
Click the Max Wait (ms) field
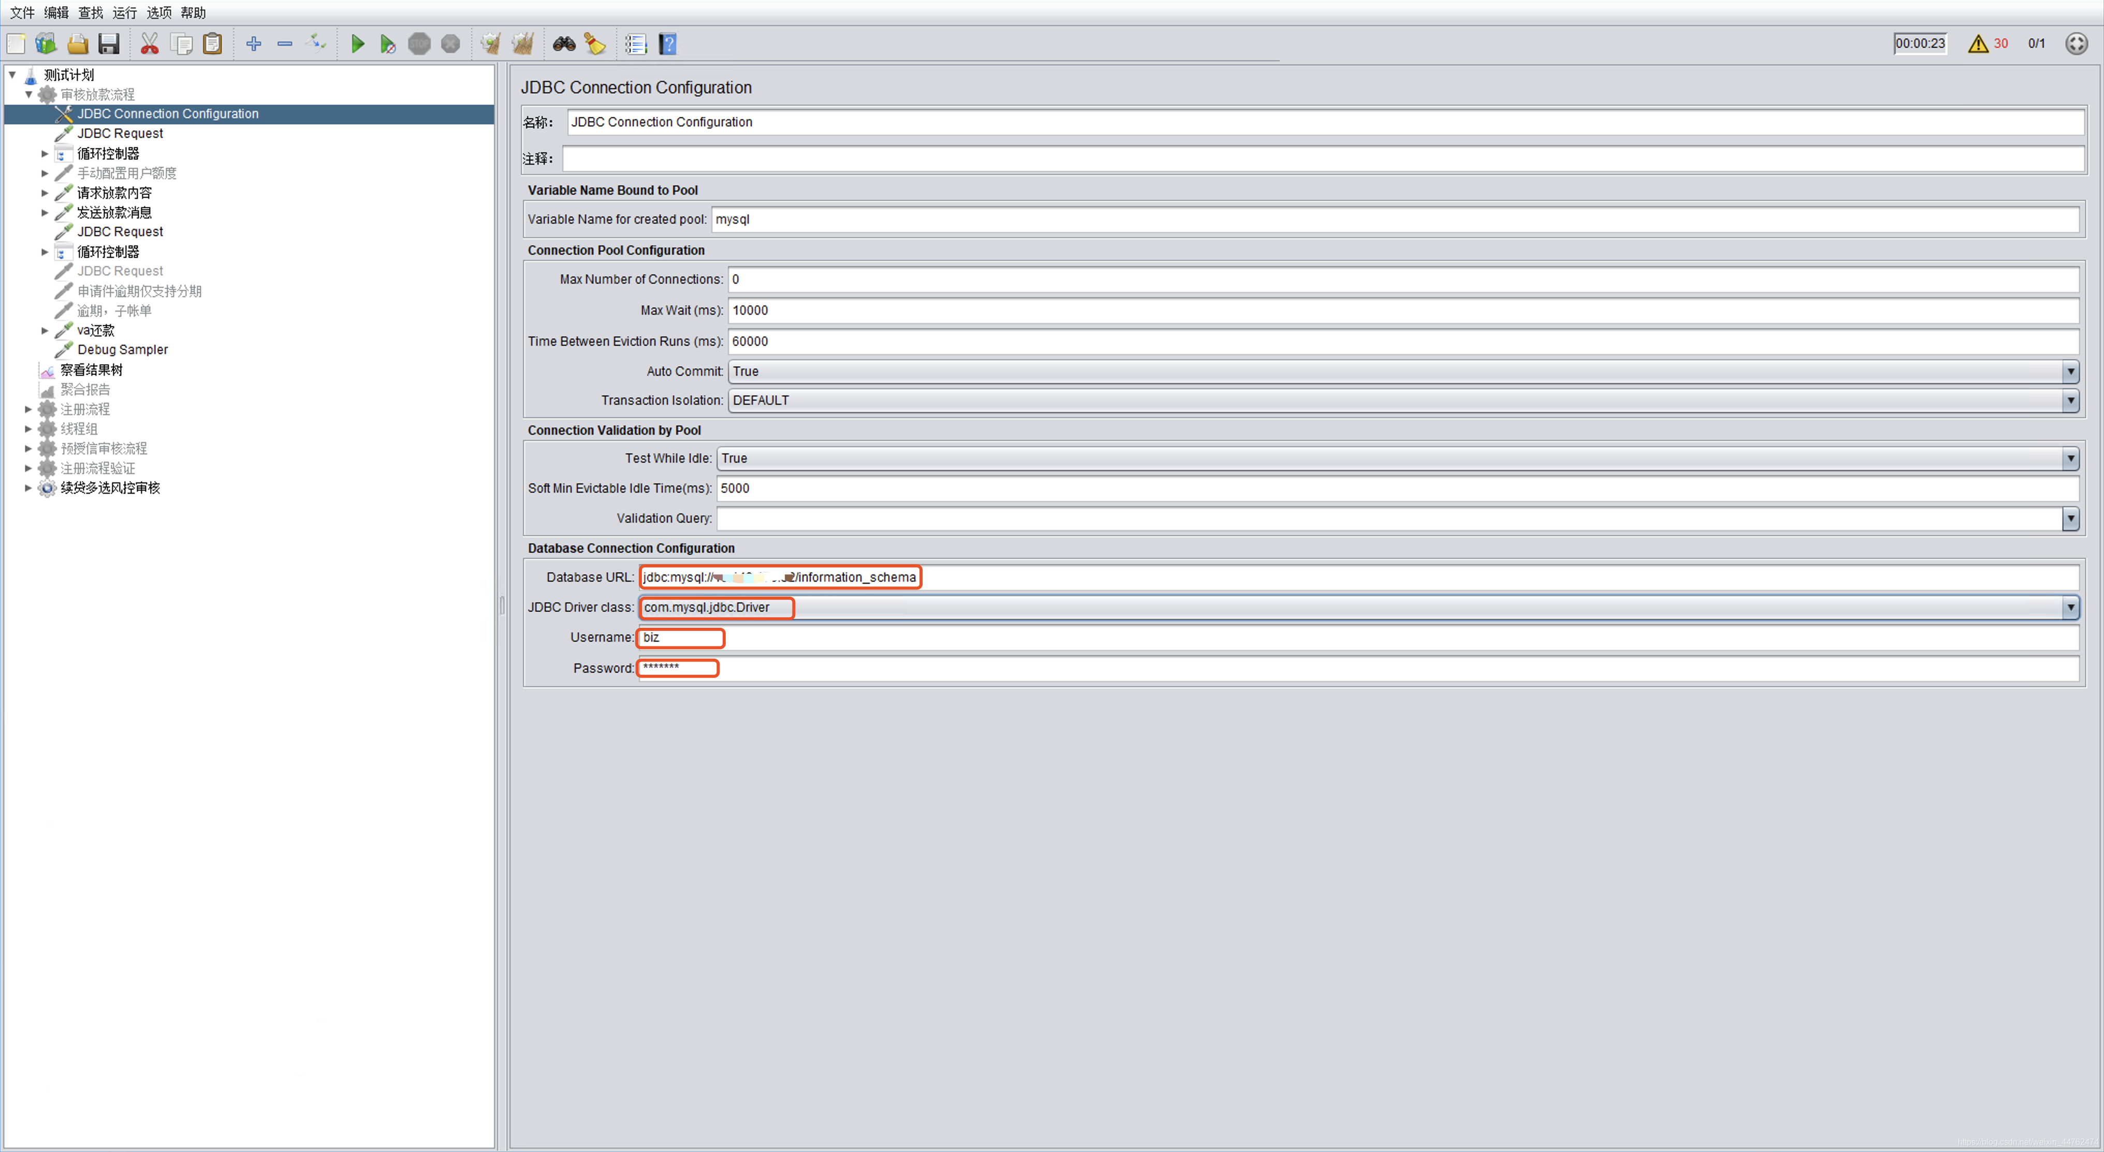pyautogui.click(x=1402, y=310)
